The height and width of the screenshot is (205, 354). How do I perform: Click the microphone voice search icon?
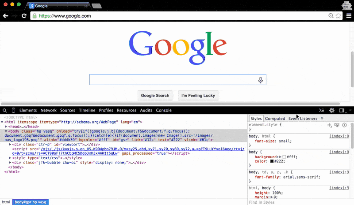[260, 80]
